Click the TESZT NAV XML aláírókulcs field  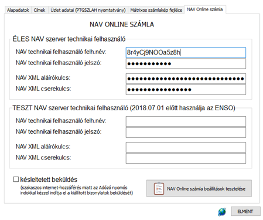tap(186, 147)
